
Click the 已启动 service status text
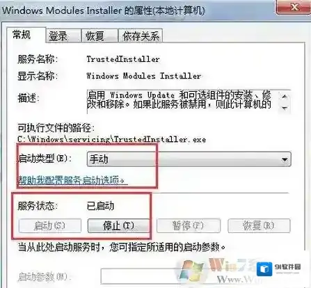coord(100,206)
